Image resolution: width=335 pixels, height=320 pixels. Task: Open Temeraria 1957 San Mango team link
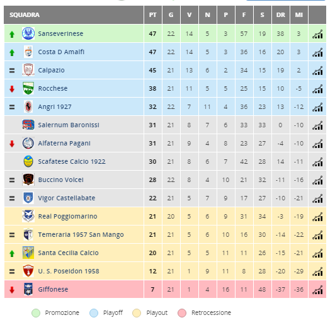point(81,235)
